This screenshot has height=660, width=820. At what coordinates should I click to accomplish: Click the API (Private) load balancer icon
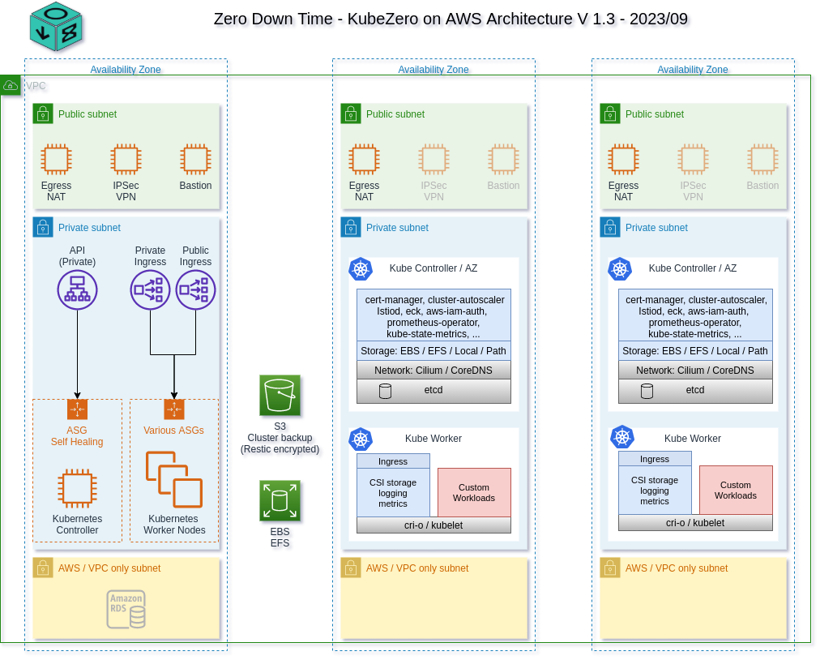pos(78,290)
